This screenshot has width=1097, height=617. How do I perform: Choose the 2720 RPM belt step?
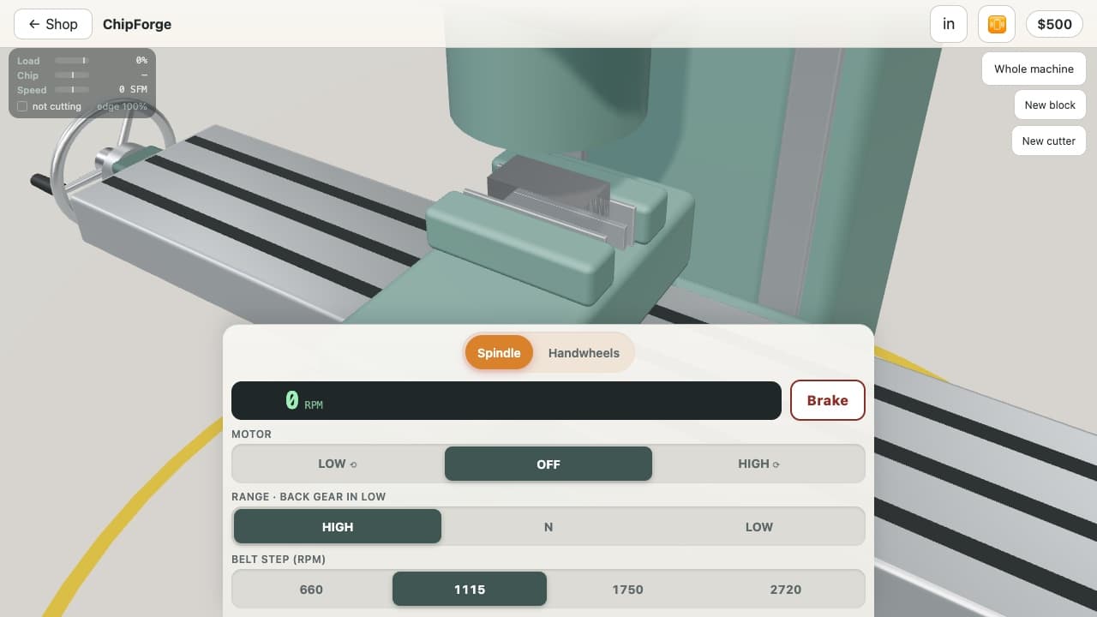click(x=785, y=589)
